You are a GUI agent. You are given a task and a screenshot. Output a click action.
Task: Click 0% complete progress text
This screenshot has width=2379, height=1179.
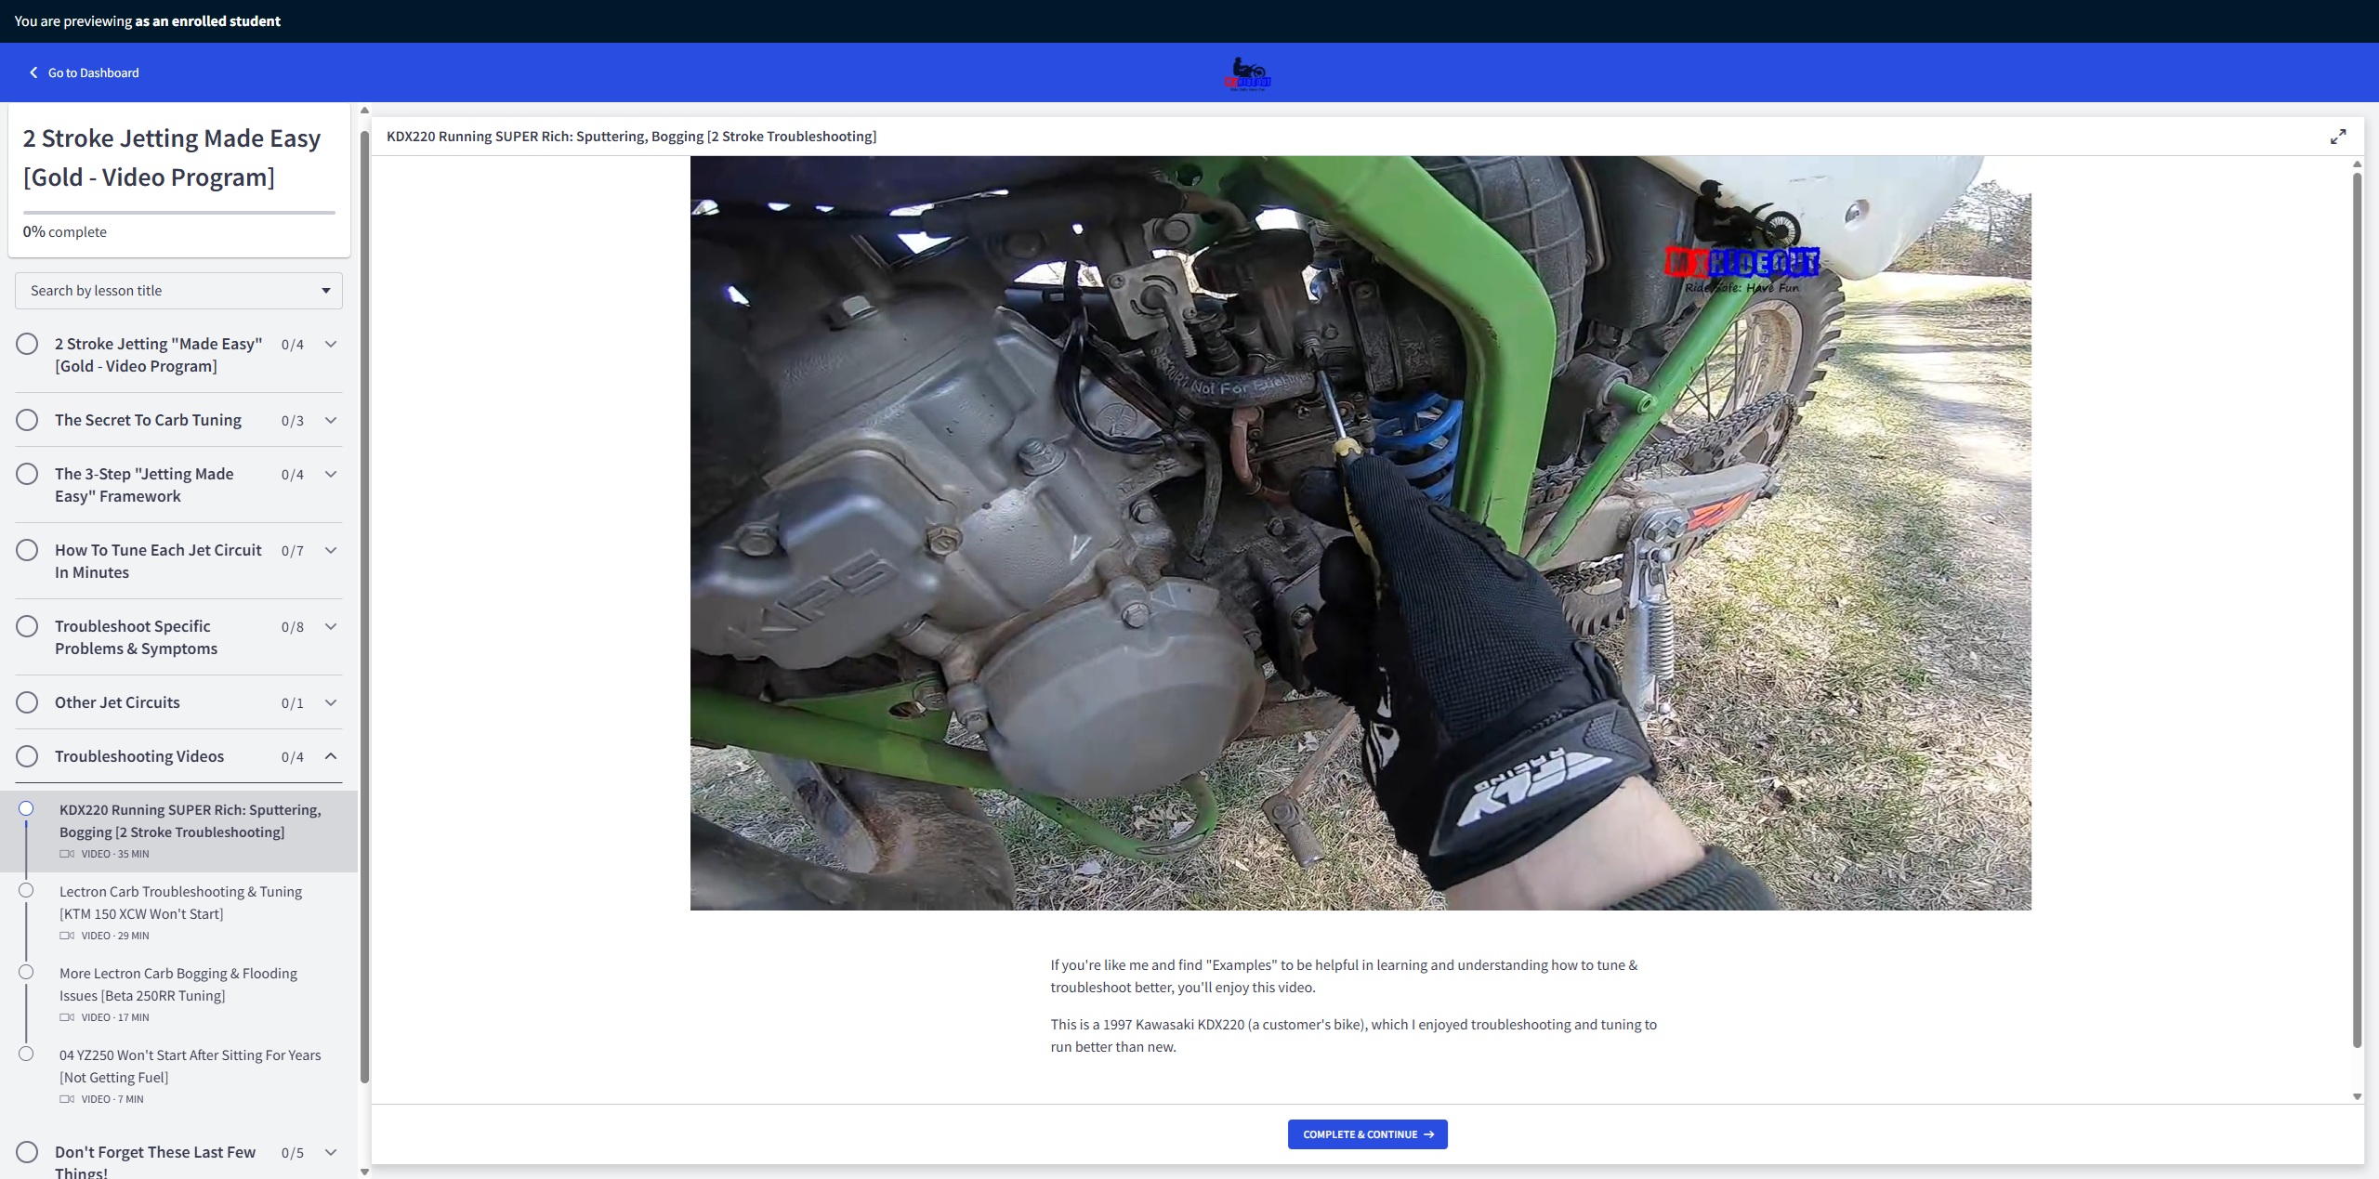point(65,232)
